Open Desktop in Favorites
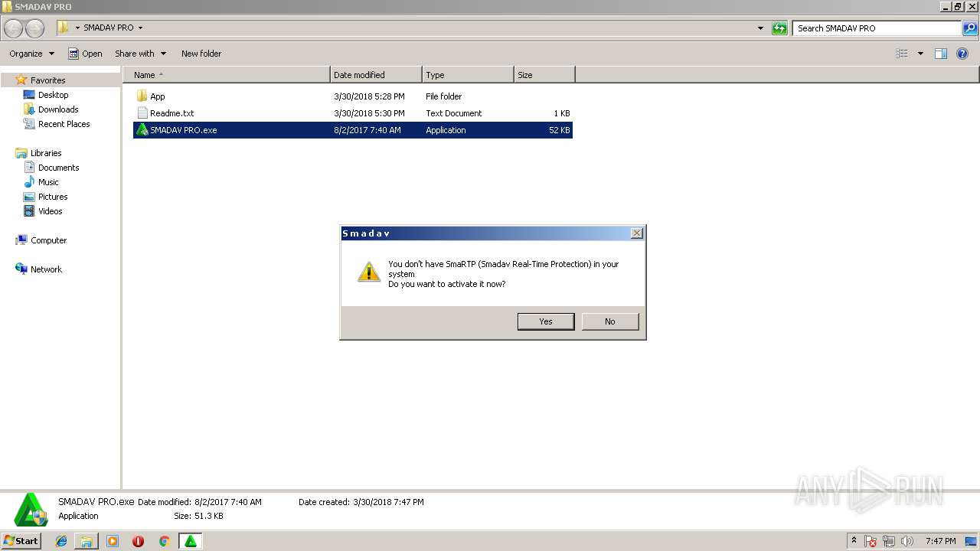This screenshot has width=980, height=551. point(54,95)
